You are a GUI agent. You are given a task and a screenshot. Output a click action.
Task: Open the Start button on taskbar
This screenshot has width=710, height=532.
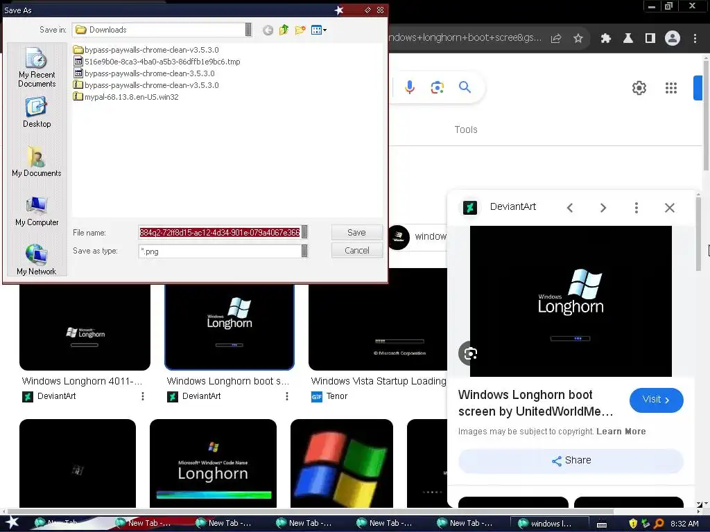click(12, 522)
